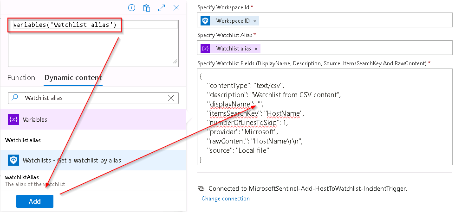Click into the expression text box
This screenshot has height=212, width=455.
[x=93, y=44]
